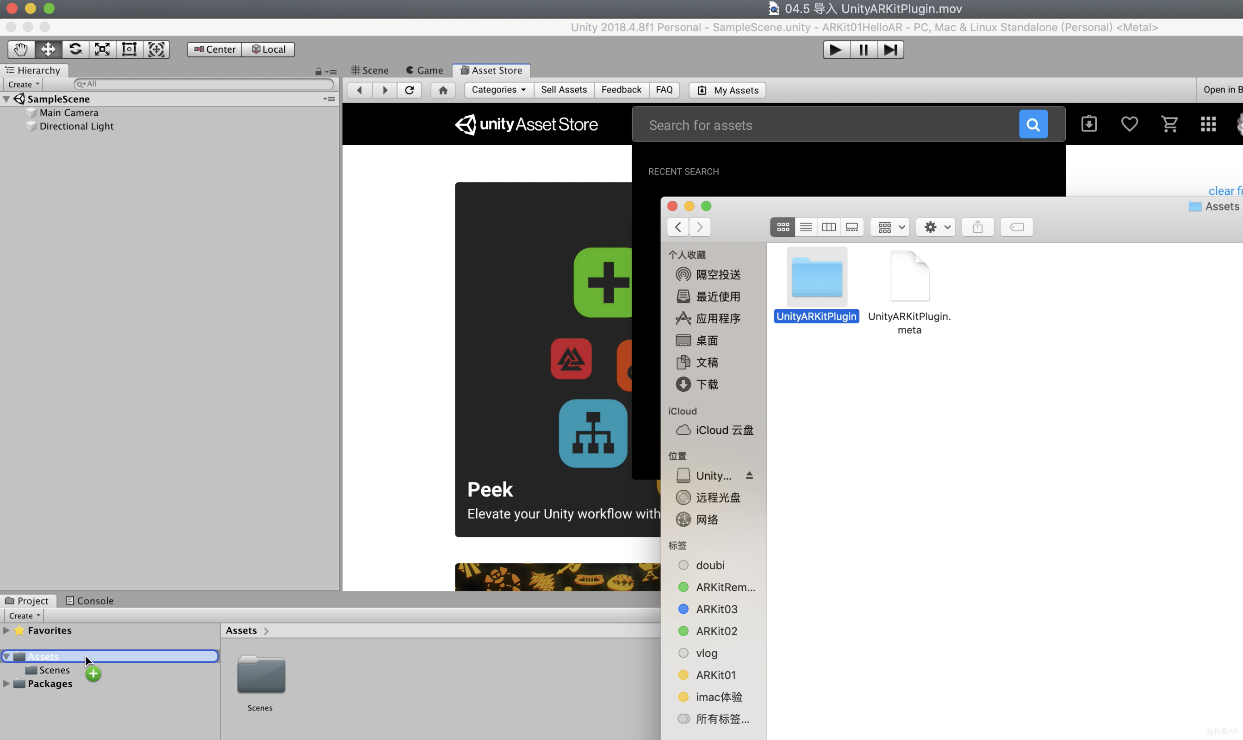Open the Categories dropdown in Asset Store

tap(496, 89)
